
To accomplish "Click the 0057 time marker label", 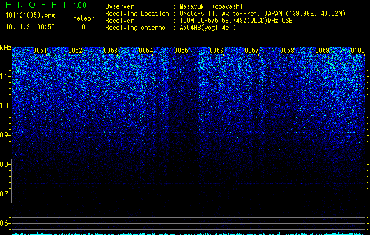I will 252,51.
